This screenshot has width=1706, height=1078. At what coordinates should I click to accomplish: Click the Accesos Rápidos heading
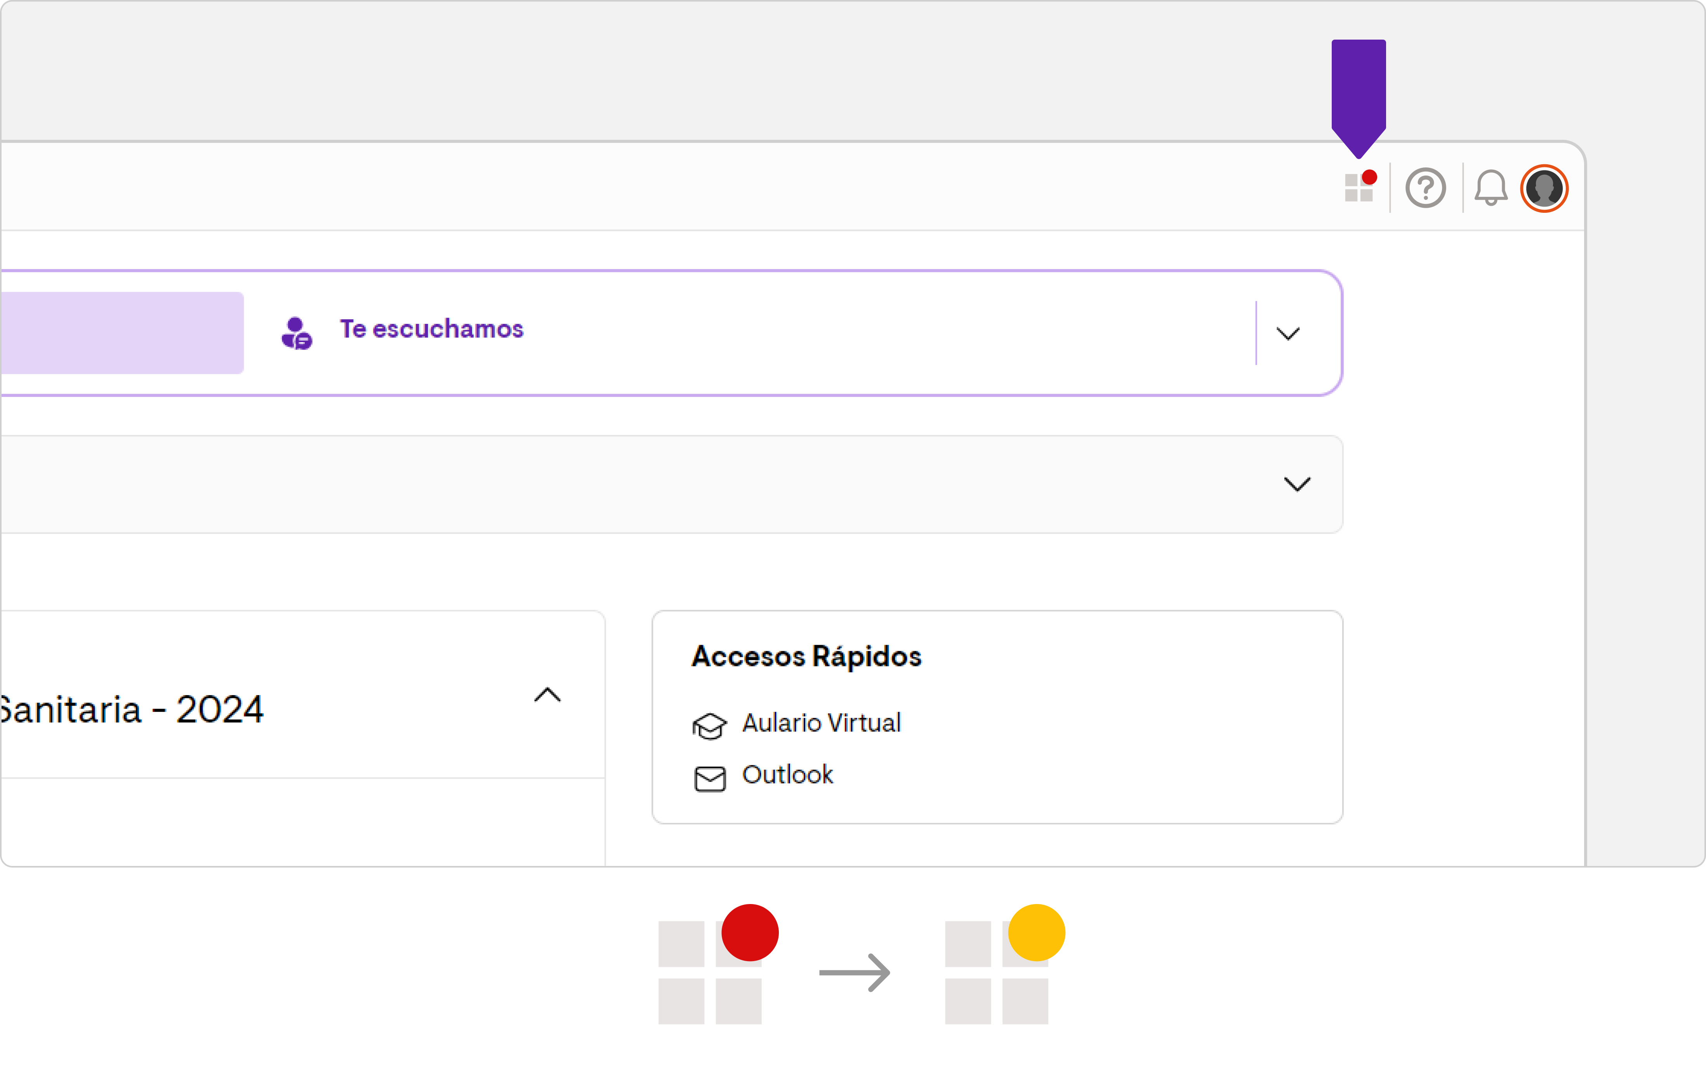(806, 656)
